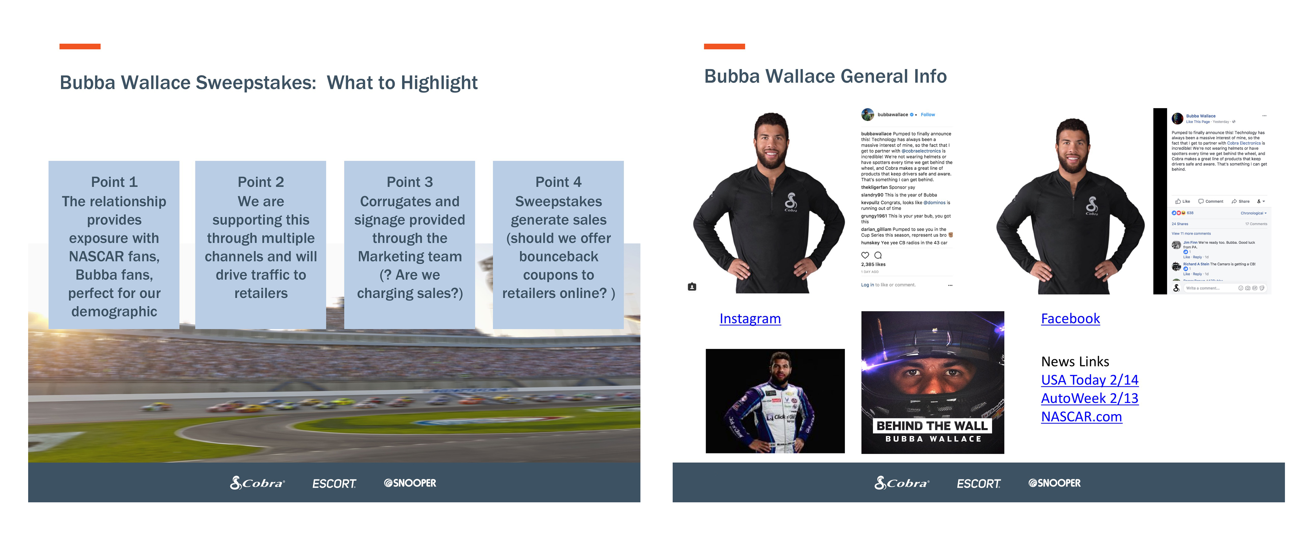Click the tagged-people icon below Instagram photo

pyautogui.click(x=692, y=286)
